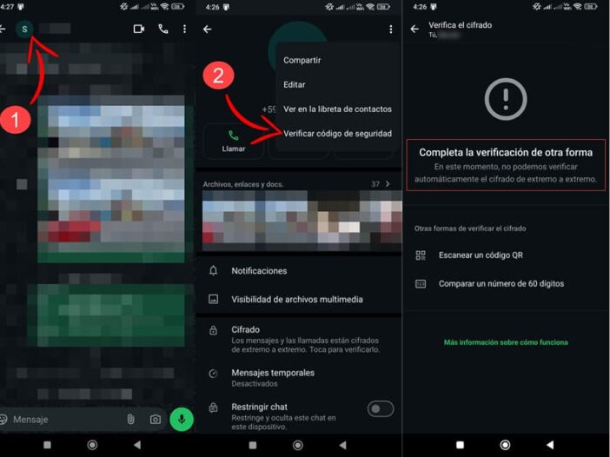Open blurred image message in chat

point(111,179)
